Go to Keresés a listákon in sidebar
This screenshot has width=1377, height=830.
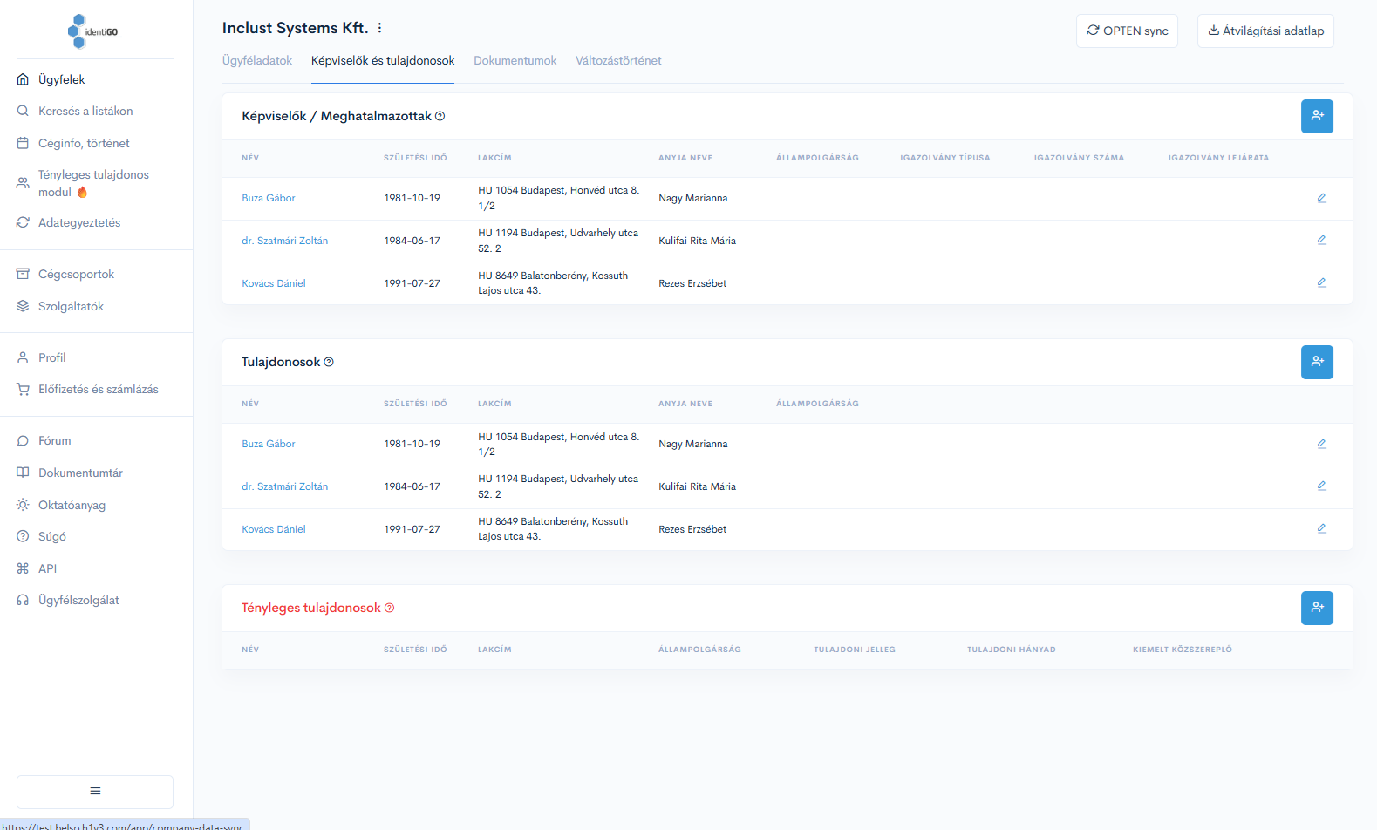pos(85,112)
